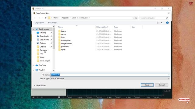This screenshot has height=109, width=195.
Task: Click Search magnifier icon in search box
Action: click(x=167, y=18)
